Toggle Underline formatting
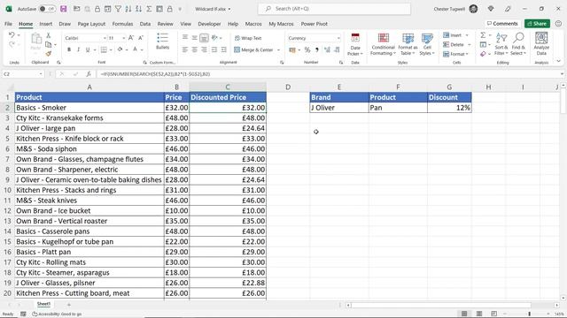The image size is (567, 318). (x=88, y=49)
